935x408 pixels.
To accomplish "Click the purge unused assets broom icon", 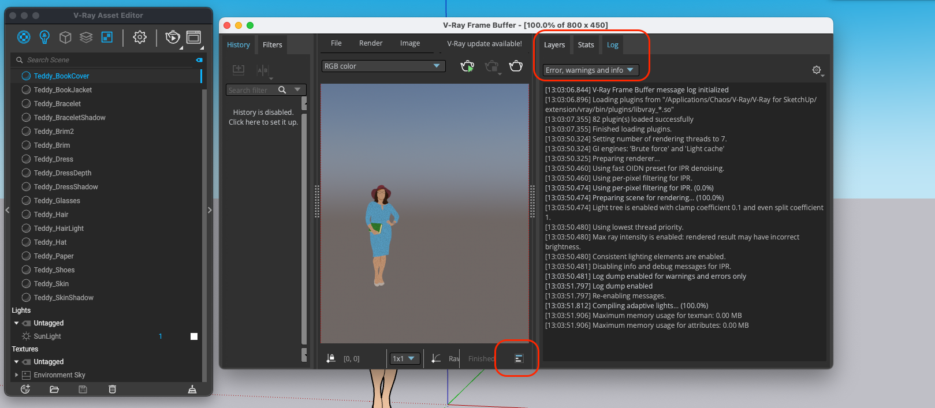I will click(192, 390).
